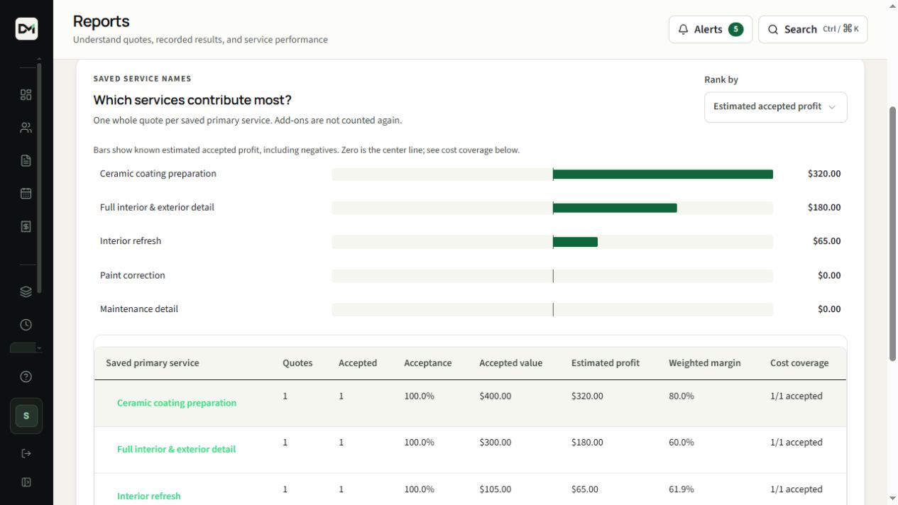Image resolution: width=898 pixels, height=505 pixels.
Task: Open Alerts with 5 badge
Action: click(711, 29)
